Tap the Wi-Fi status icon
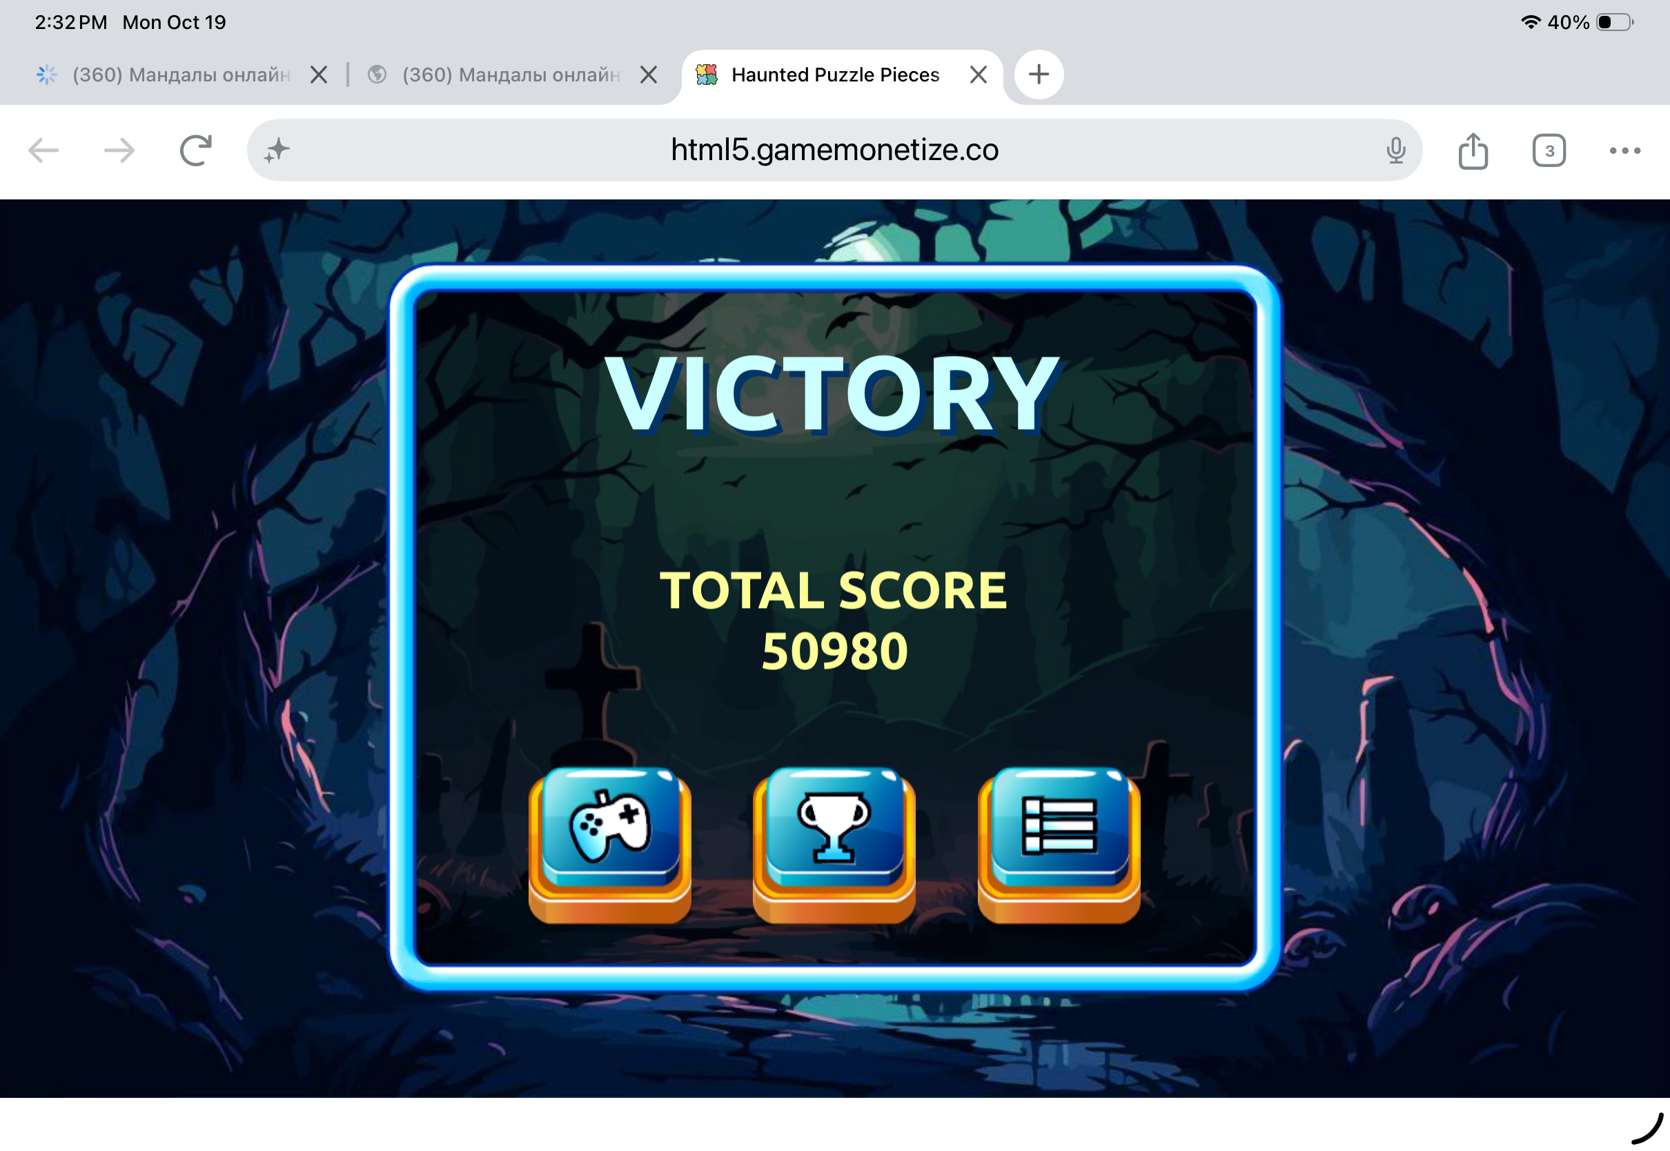Image resolution: width=1670 pixels, height=1151 pixels. pyautogui.click(x=1529, y=22)
